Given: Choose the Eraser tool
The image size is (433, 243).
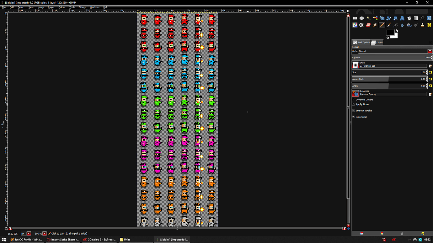Looking at the screenshot, I should point(368,25).
